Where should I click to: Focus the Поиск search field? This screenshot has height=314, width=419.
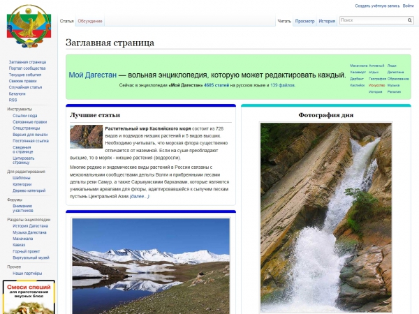tap(374, 20)
